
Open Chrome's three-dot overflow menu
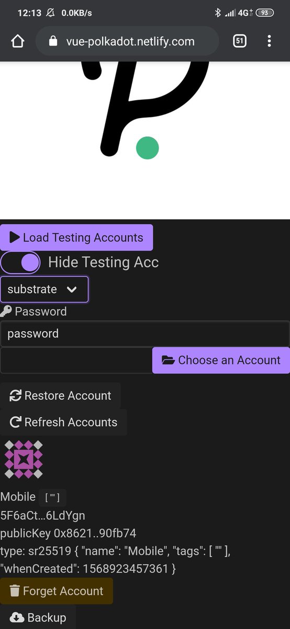269,41
